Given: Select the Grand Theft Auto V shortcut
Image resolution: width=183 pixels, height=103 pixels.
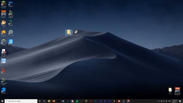Looking at the screenshot, I should coord(3,82).
